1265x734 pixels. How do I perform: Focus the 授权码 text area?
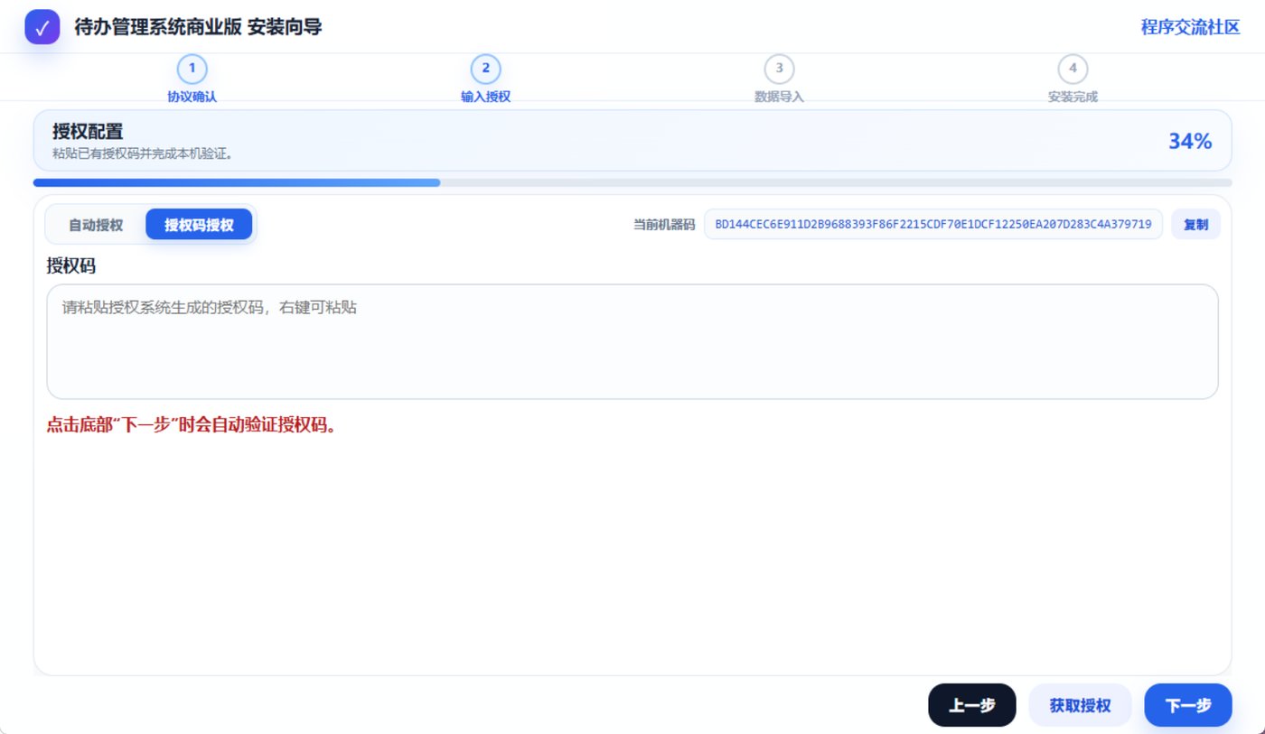[632, 342]
